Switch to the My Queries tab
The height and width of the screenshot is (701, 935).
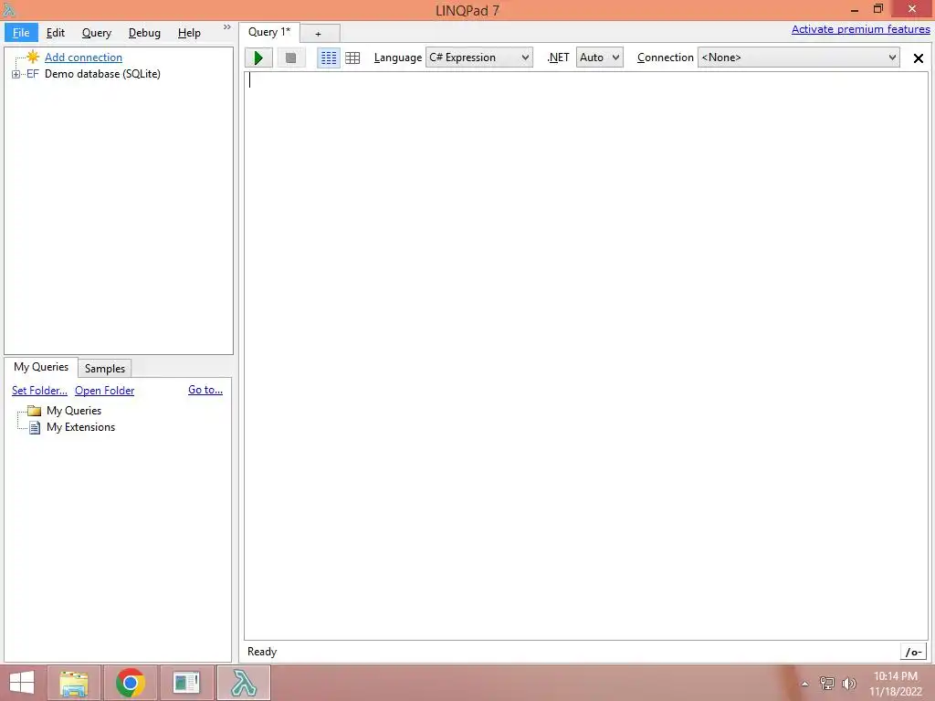tap(41, 367)
